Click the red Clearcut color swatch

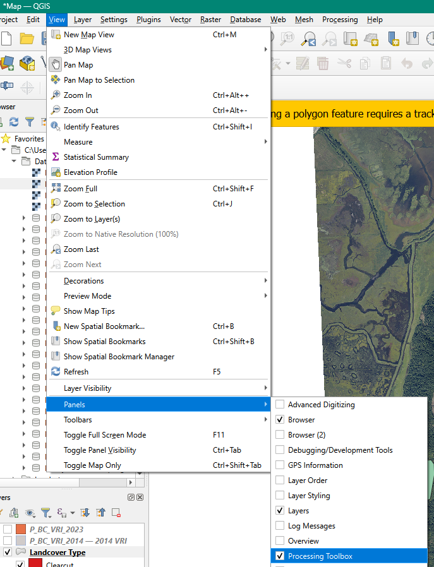click(x=35, y=564)
